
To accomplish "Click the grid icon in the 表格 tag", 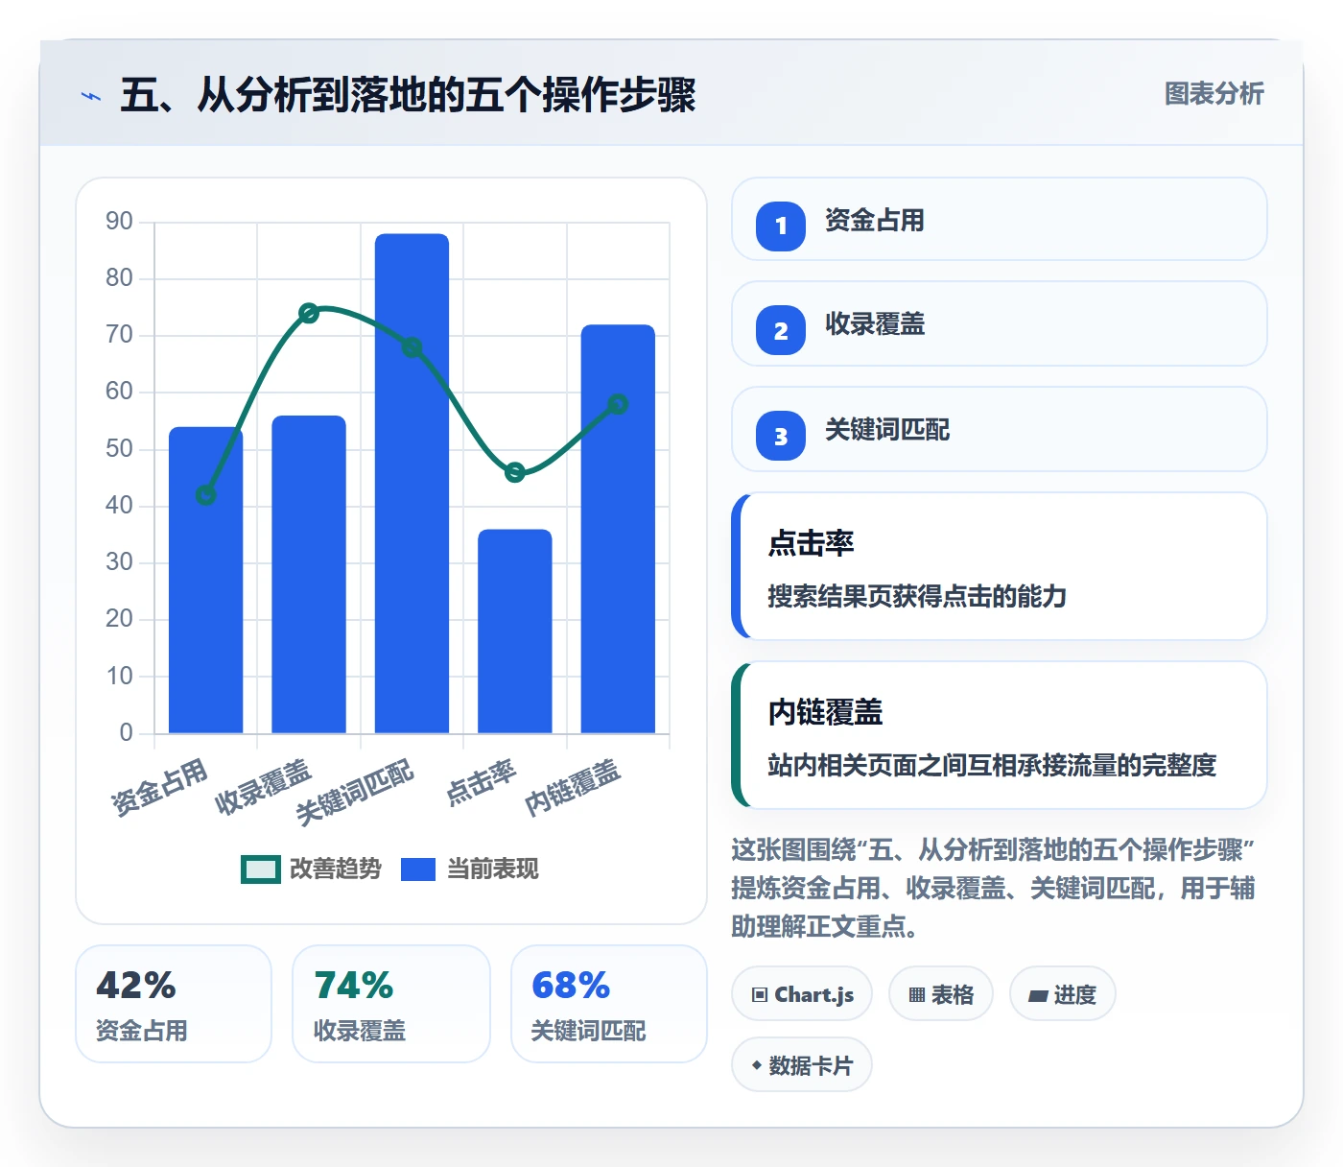I will click(x=917, y=995).
